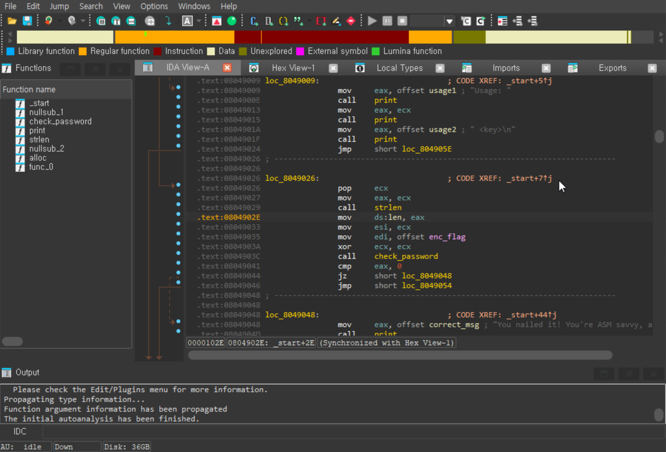Click the Save database floppy icon
Viewport: 666px width, 452px height.
[27, 21]
